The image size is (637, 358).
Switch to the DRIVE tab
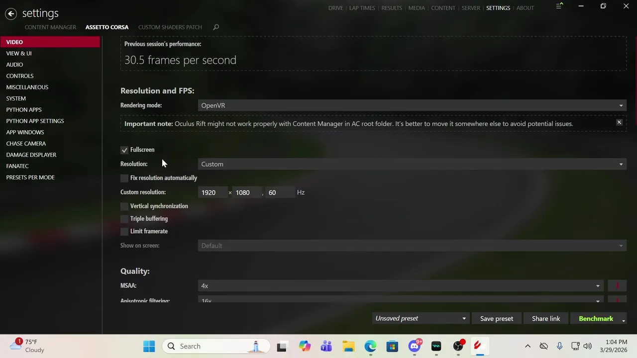click(x=335, y=8)
